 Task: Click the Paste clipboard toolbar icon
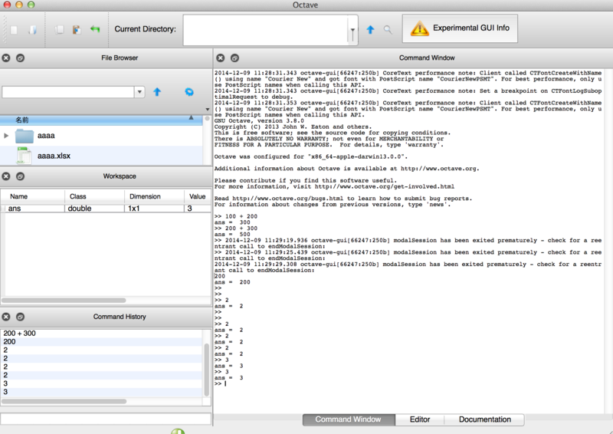pyautogui.click(x=77, y=30)
